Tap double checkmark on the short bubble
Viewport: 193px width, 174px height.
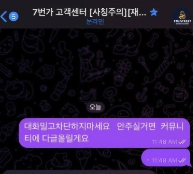(182, 160)
